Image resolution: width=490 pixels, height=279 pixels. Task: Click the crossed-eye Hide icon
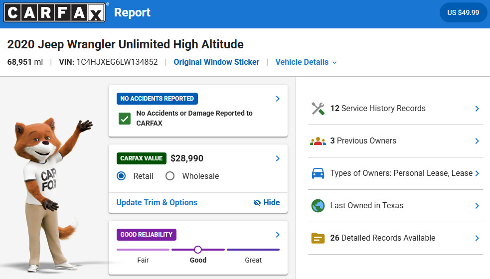pos(257,203)
